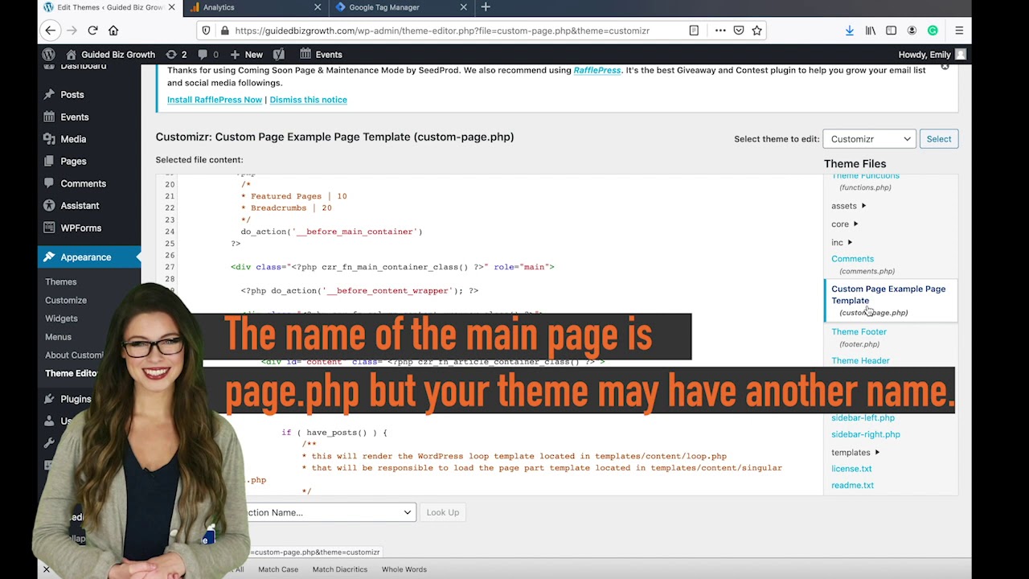
Task: Open Plugins in the WordPress sidebar
Action: 76,399
